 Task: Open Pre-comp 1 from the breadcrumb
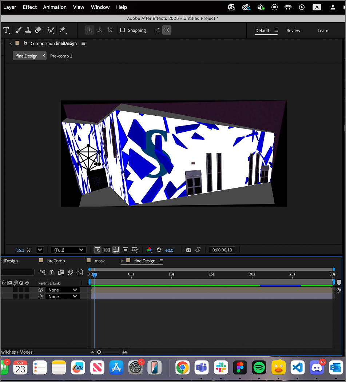61,56
